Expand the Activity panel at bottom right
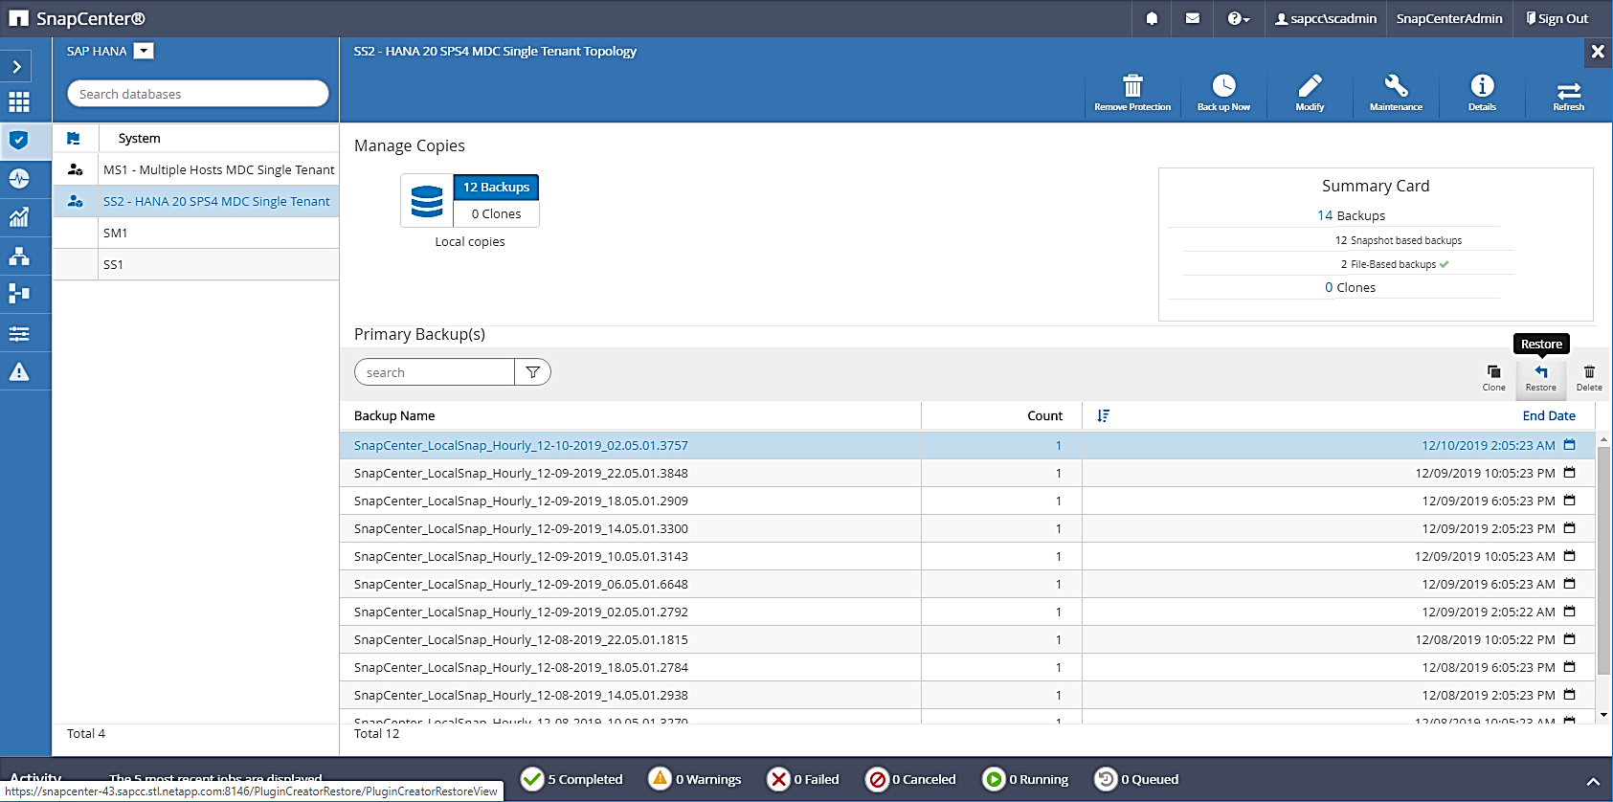 coord(1593,781)
